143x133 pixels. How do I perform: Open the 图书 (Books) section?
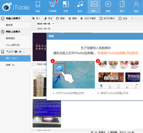122,7
